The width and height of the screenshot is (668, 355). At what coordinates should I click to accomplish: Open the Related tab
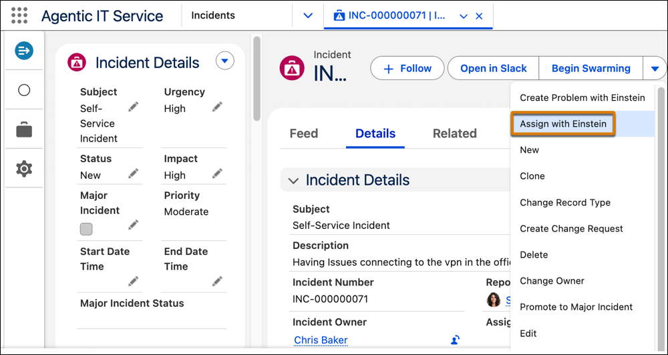454,133
